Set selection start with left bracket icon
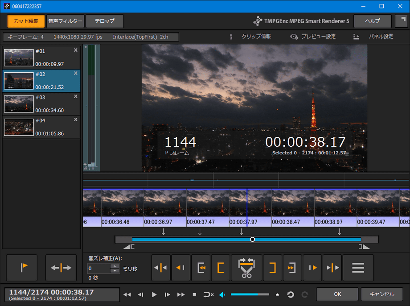Image resolution: width=410 pixels, height=306 pixels. (x=221, y=268)
